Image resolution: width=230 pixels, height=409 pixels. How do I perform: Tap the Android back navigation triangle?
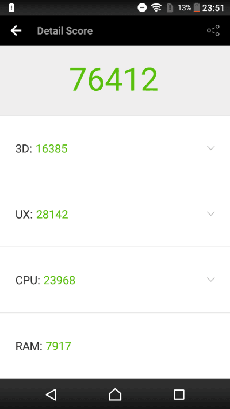[x=51, y=395]
